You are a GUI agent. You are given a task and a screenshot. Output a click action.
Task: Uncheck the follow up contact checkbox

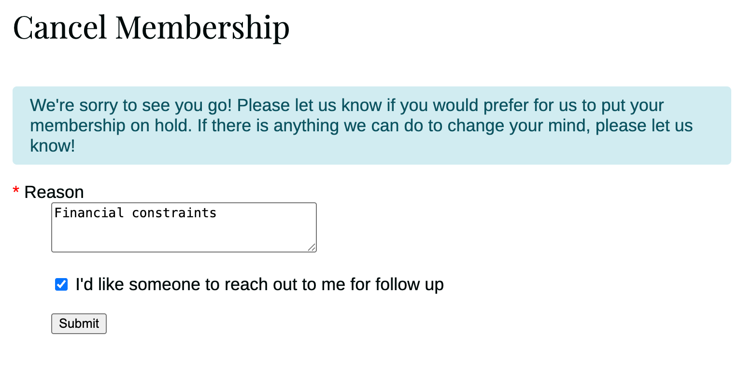[61, 284]
